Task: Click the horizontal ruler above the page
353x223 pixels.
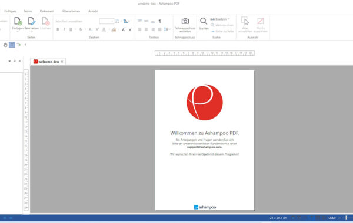Action: tap(205, 53)
